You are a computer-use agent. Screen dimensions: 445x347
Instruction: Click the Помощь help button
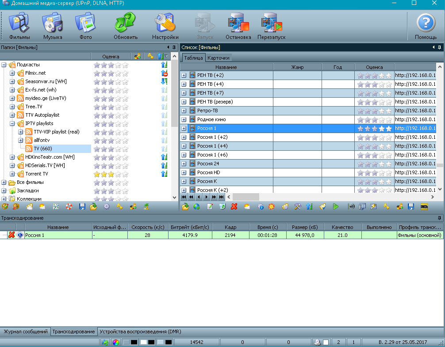(426, 26)
